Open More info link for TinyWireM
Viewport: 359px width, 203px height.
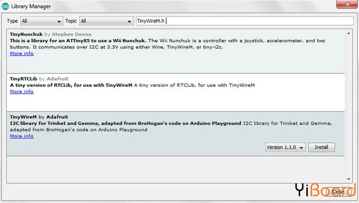(x=22, y=136)
